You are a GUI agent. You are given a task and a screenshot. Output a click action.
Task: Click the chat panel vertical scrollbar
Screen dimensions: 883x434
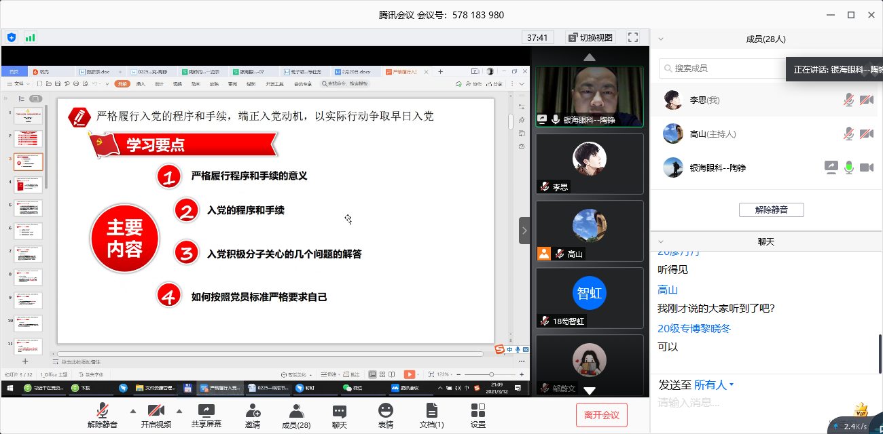click(x=880, y=351)
